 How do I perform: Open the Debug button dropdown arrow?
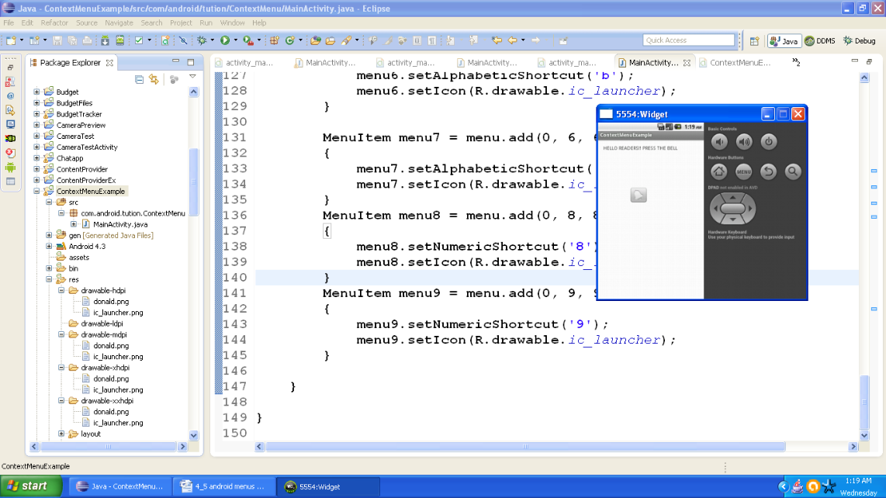coord(213,40)
